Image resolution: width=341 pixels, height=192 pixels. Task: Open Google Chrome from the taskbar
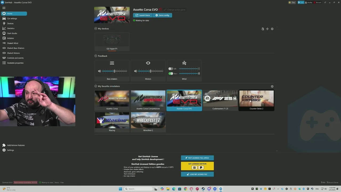(x=185, y=189)
